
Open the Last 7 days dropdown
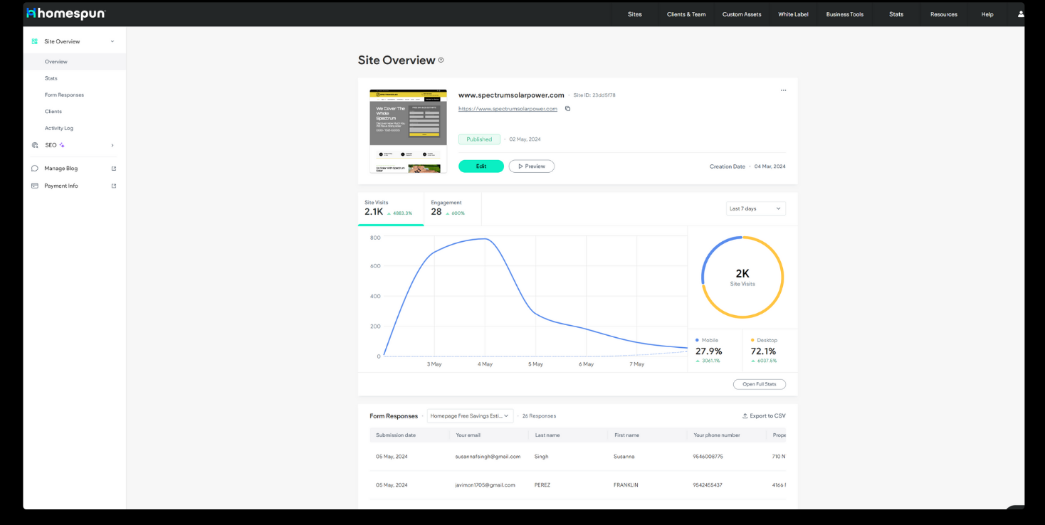[x=755, y=208]
